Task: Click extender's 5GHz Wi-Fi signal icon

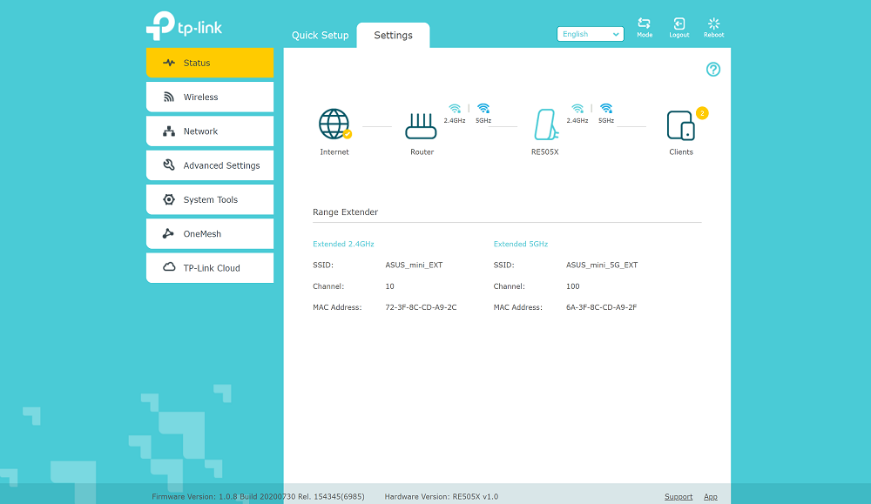Action: [x=606, y=108]
